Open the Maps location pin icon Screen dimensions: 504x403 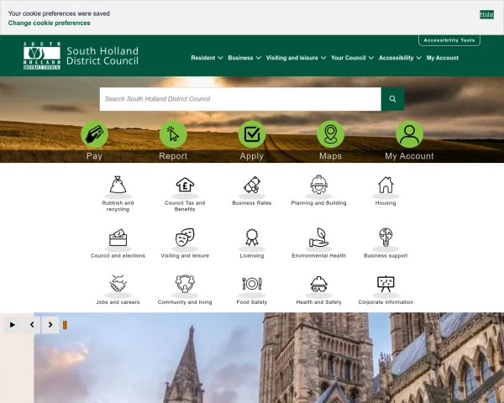[330, 134]
